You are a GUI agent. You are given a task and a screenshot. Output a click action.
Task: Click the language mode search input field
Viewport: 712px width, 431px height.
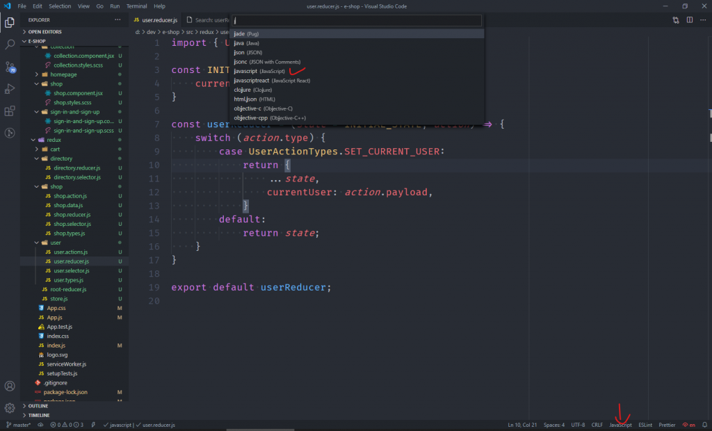(x=357, y=20)
